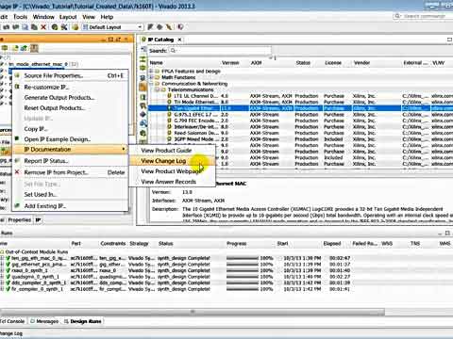
Task: Expand dds_compiler_0_synth_1 run row
Action: [x=2, y=282]
